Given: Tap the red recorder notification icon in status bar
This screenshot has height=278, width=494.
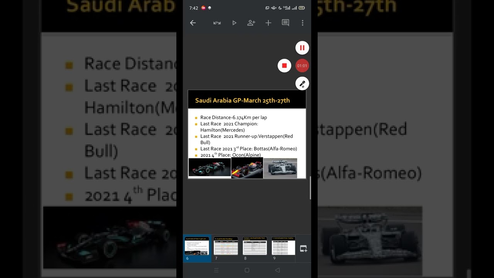Looking at the screenshot, I should coord(203,8).
